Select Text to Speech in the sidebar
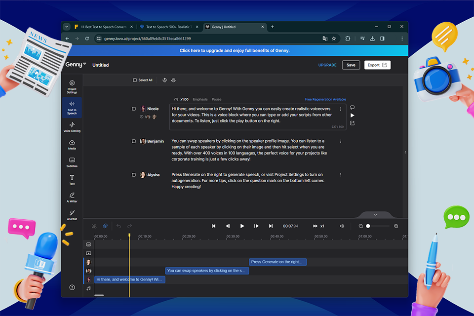 [x=72, y=108]
